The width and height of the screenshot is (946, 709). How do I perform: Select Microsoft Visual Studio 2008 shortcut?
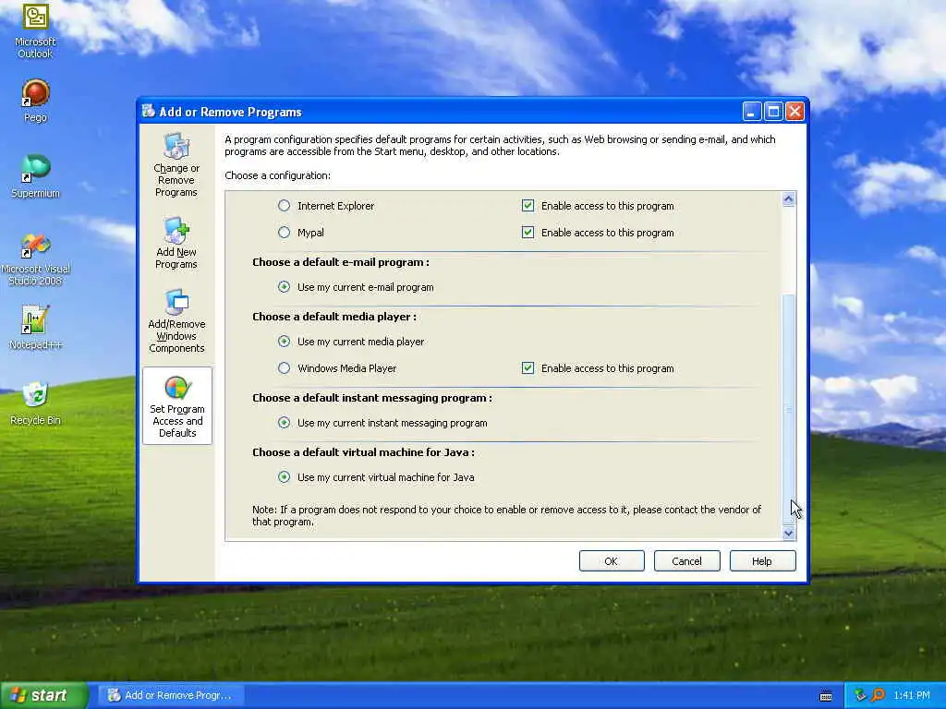click(35, 259)
